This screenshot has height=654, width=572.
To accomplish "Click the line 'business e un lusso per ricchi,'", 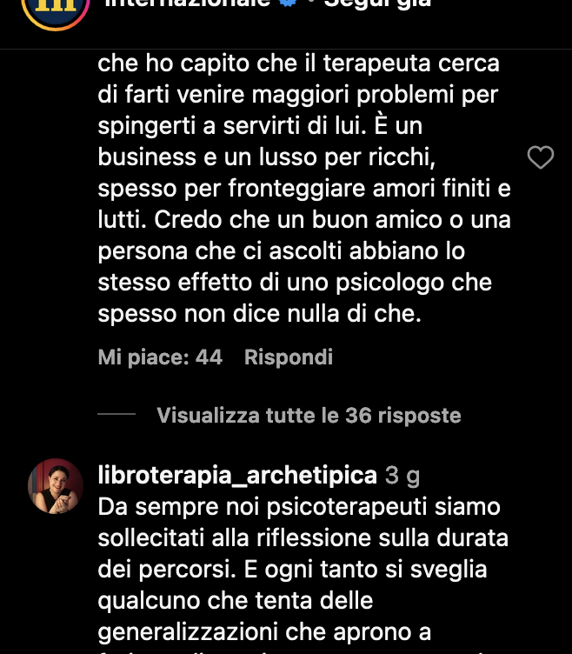I will pyautogui.click(x=266, y=157).
